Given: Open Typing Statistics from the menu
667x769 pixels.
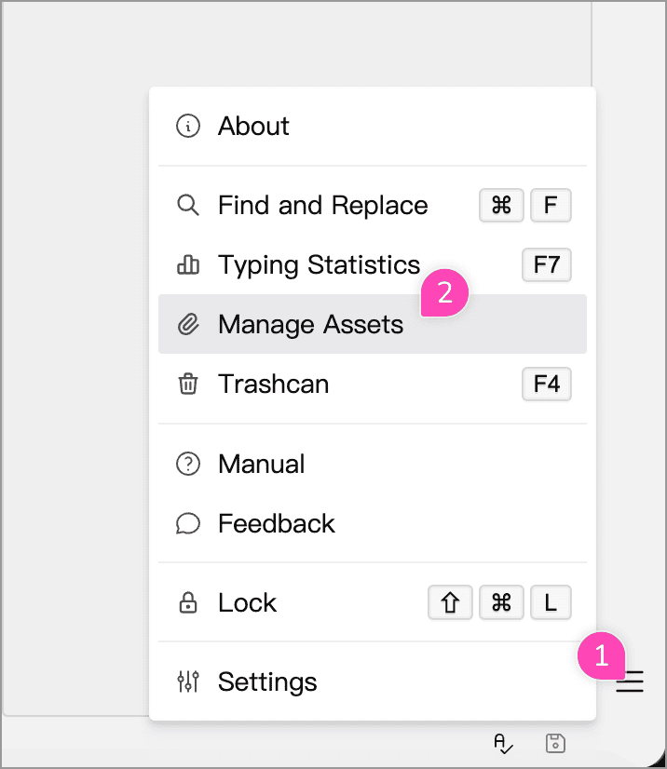Looking at the screenshot, I should point(319,265).
